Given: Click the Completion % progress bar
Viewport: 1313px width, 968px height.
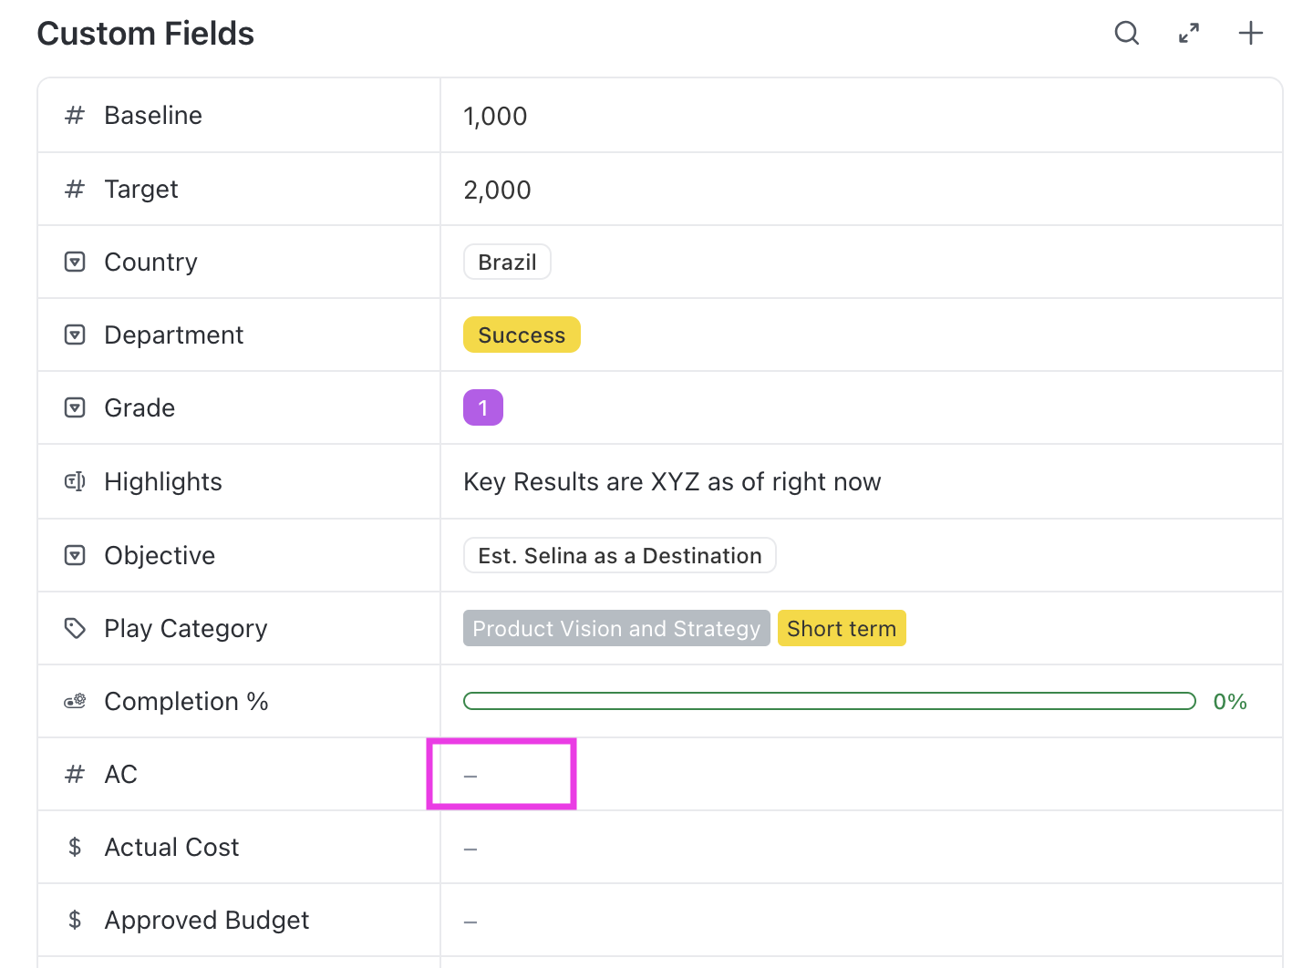Looking at the screenshot, I should pyautogui.click(x=829, y=701).
